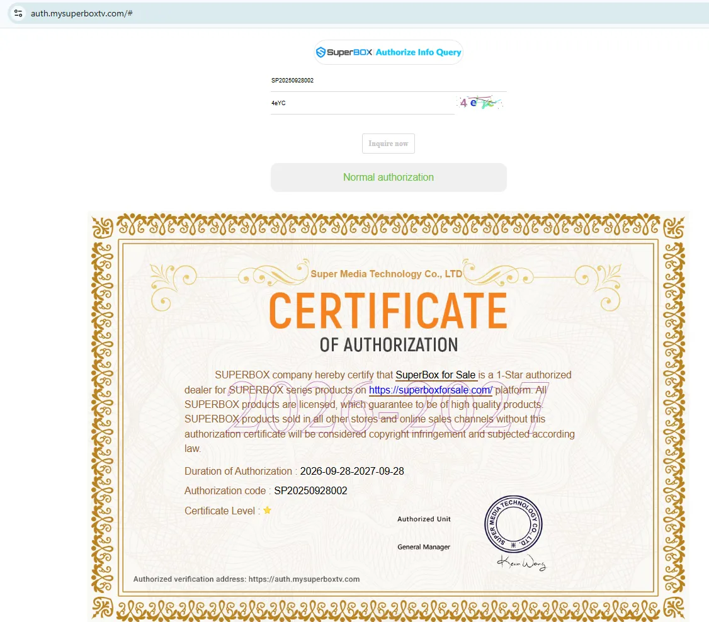709x622 pixels.
Task: Select duration value 2026-09-28-2027-09-28
Action: coord(352,471)
